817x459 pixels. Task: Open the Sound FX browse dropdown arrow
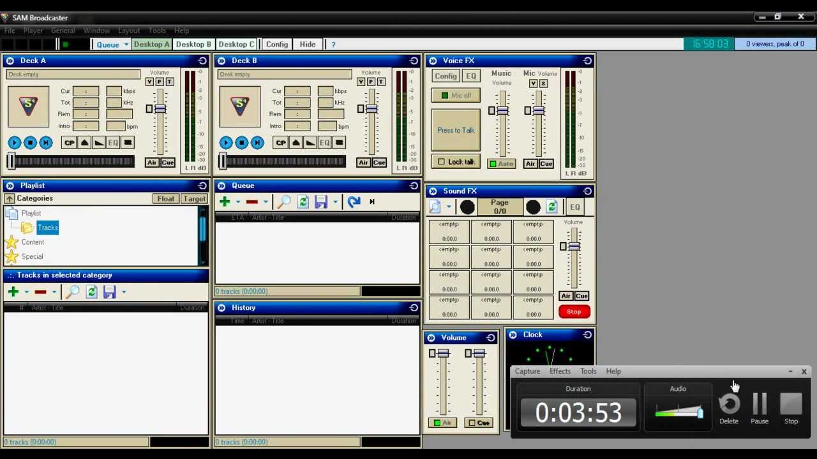(x=449, y=208)
